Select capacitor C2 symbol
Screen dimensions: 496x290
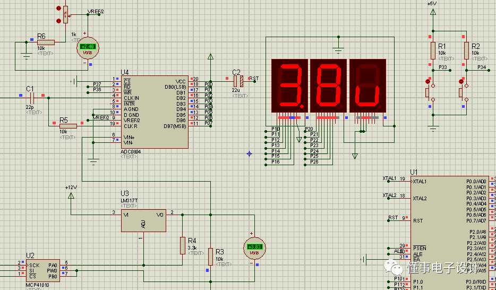click(x=238, y=81)
